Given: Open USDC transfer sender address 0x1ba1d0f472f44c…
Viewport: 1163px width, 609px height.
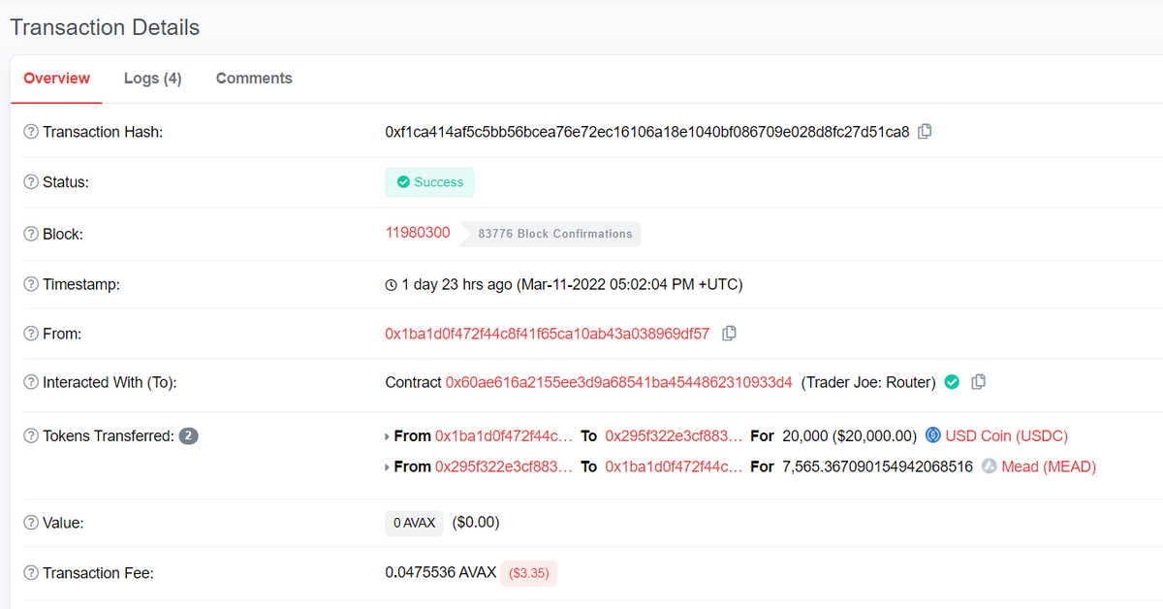Looking at the screenshot, I should click(x=504, y=436).
